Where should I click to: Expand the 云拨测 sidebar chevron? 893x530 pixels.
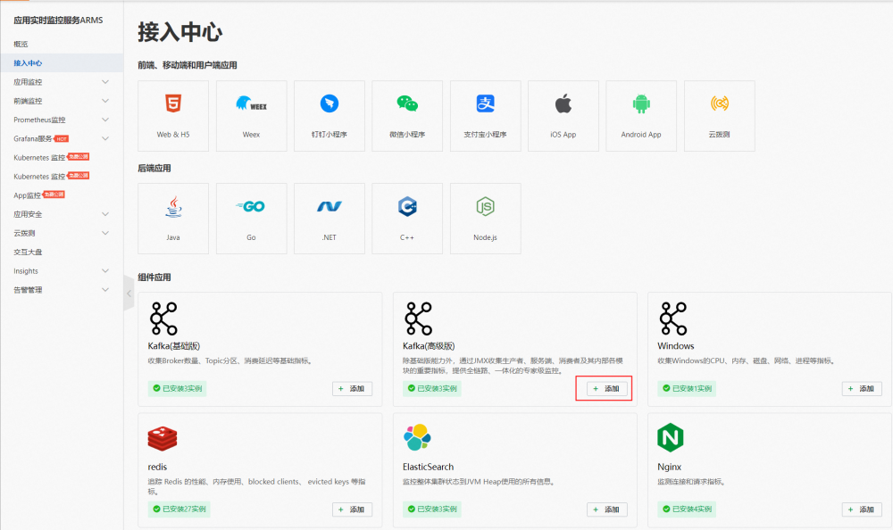[105, 233]
